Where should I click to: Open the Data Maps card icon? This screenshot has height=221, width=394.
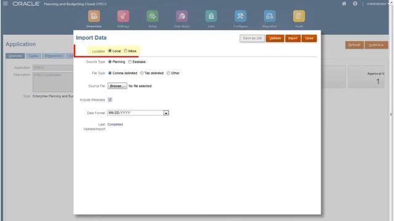[x=182, y=16]
